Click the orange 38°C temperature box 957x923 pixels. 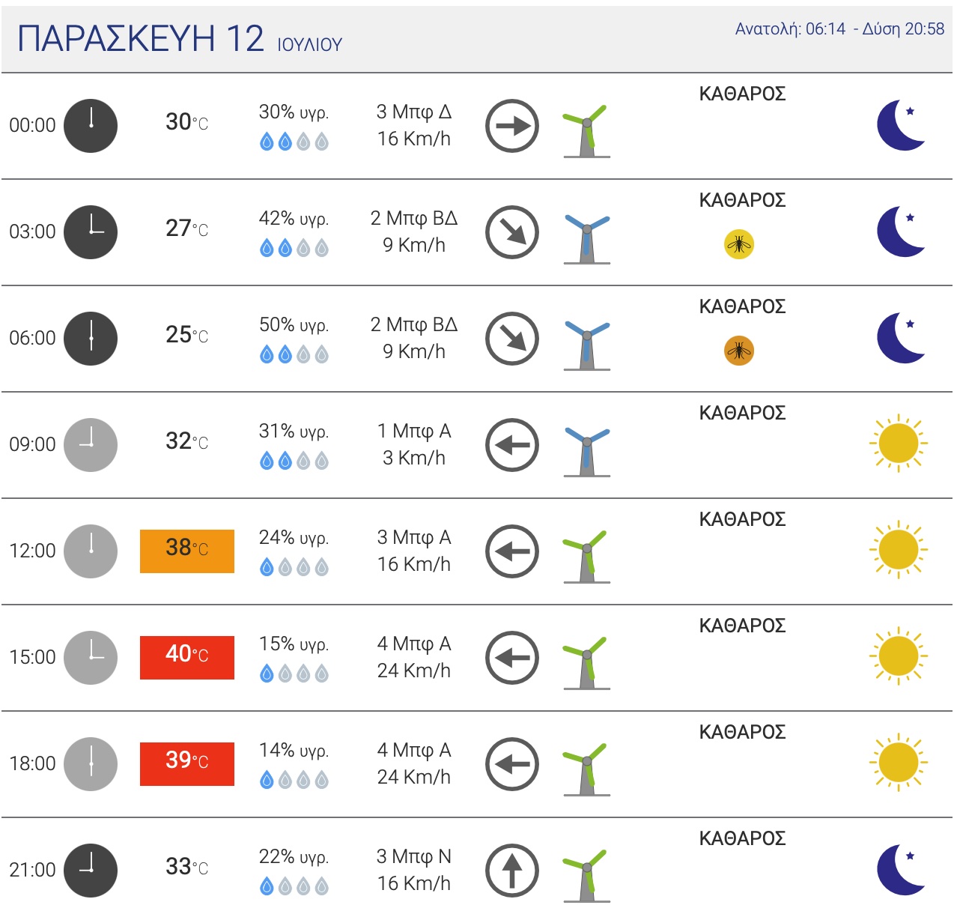pos(187,551)
